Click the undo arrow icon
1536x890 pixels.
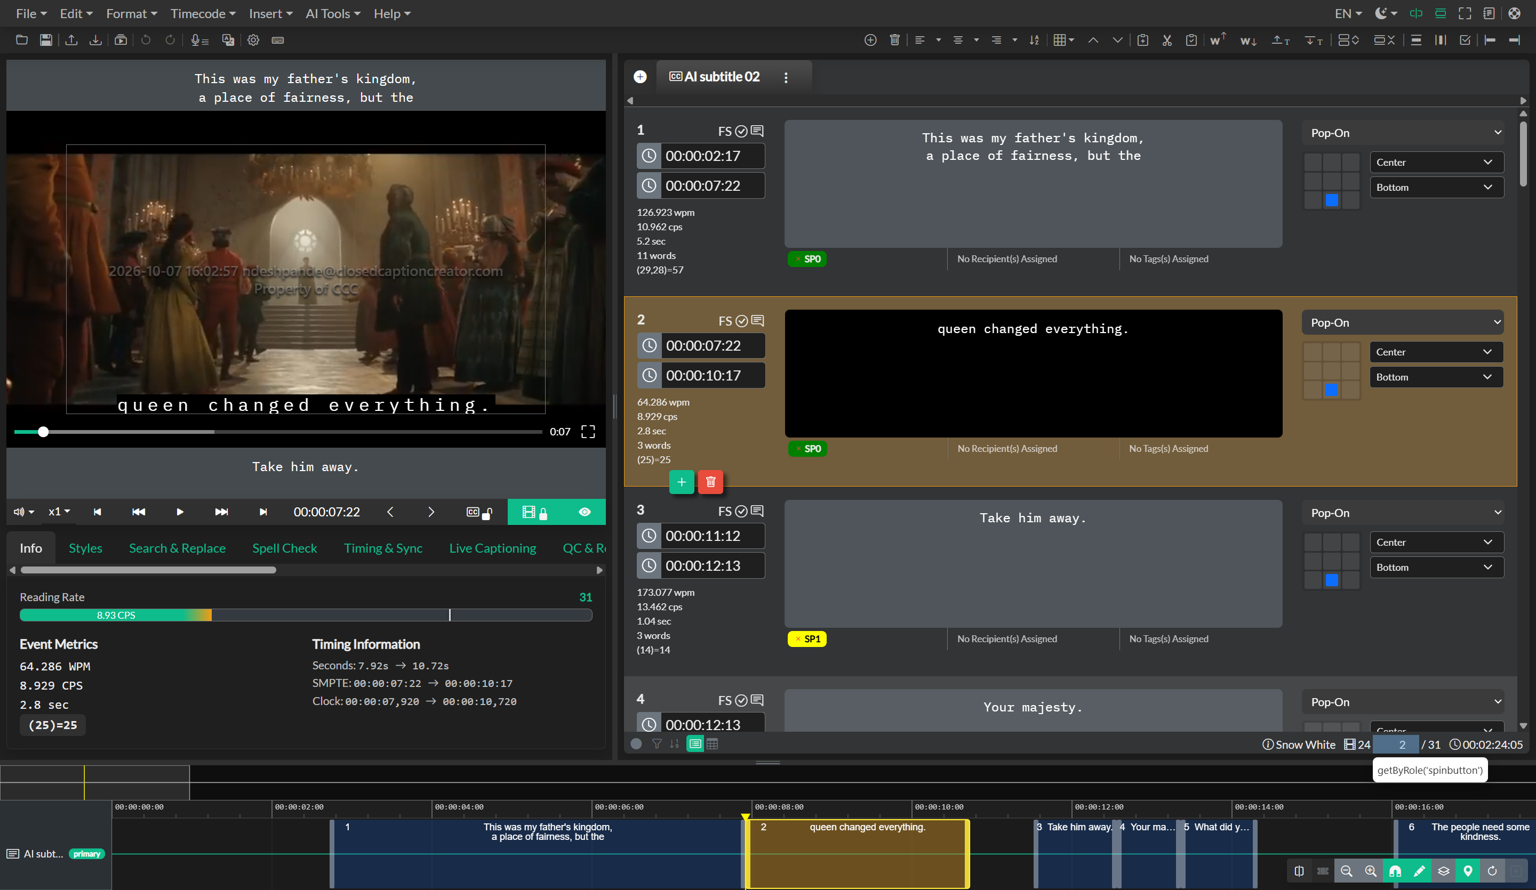(146, 40)
